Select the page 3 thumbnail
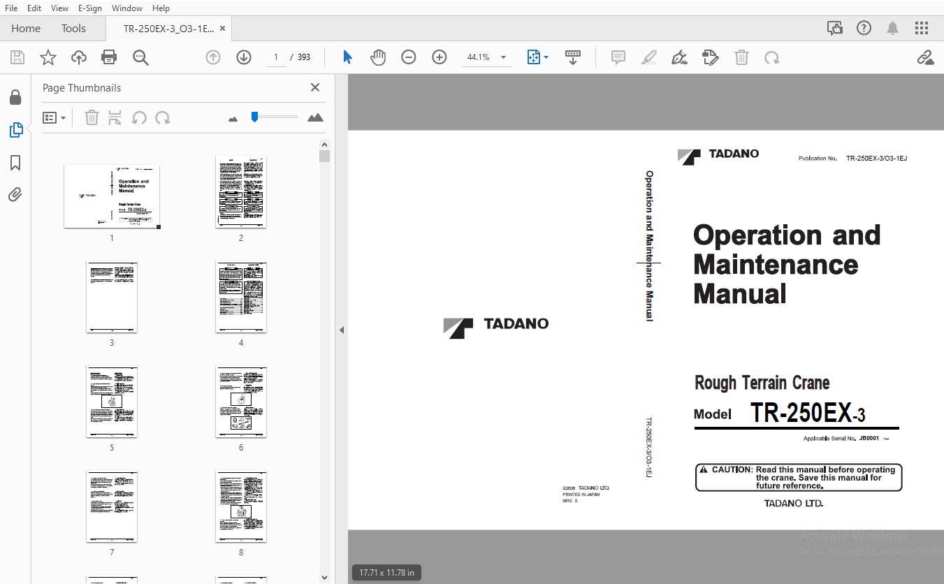944x584 pixels. tap(112, 297)
